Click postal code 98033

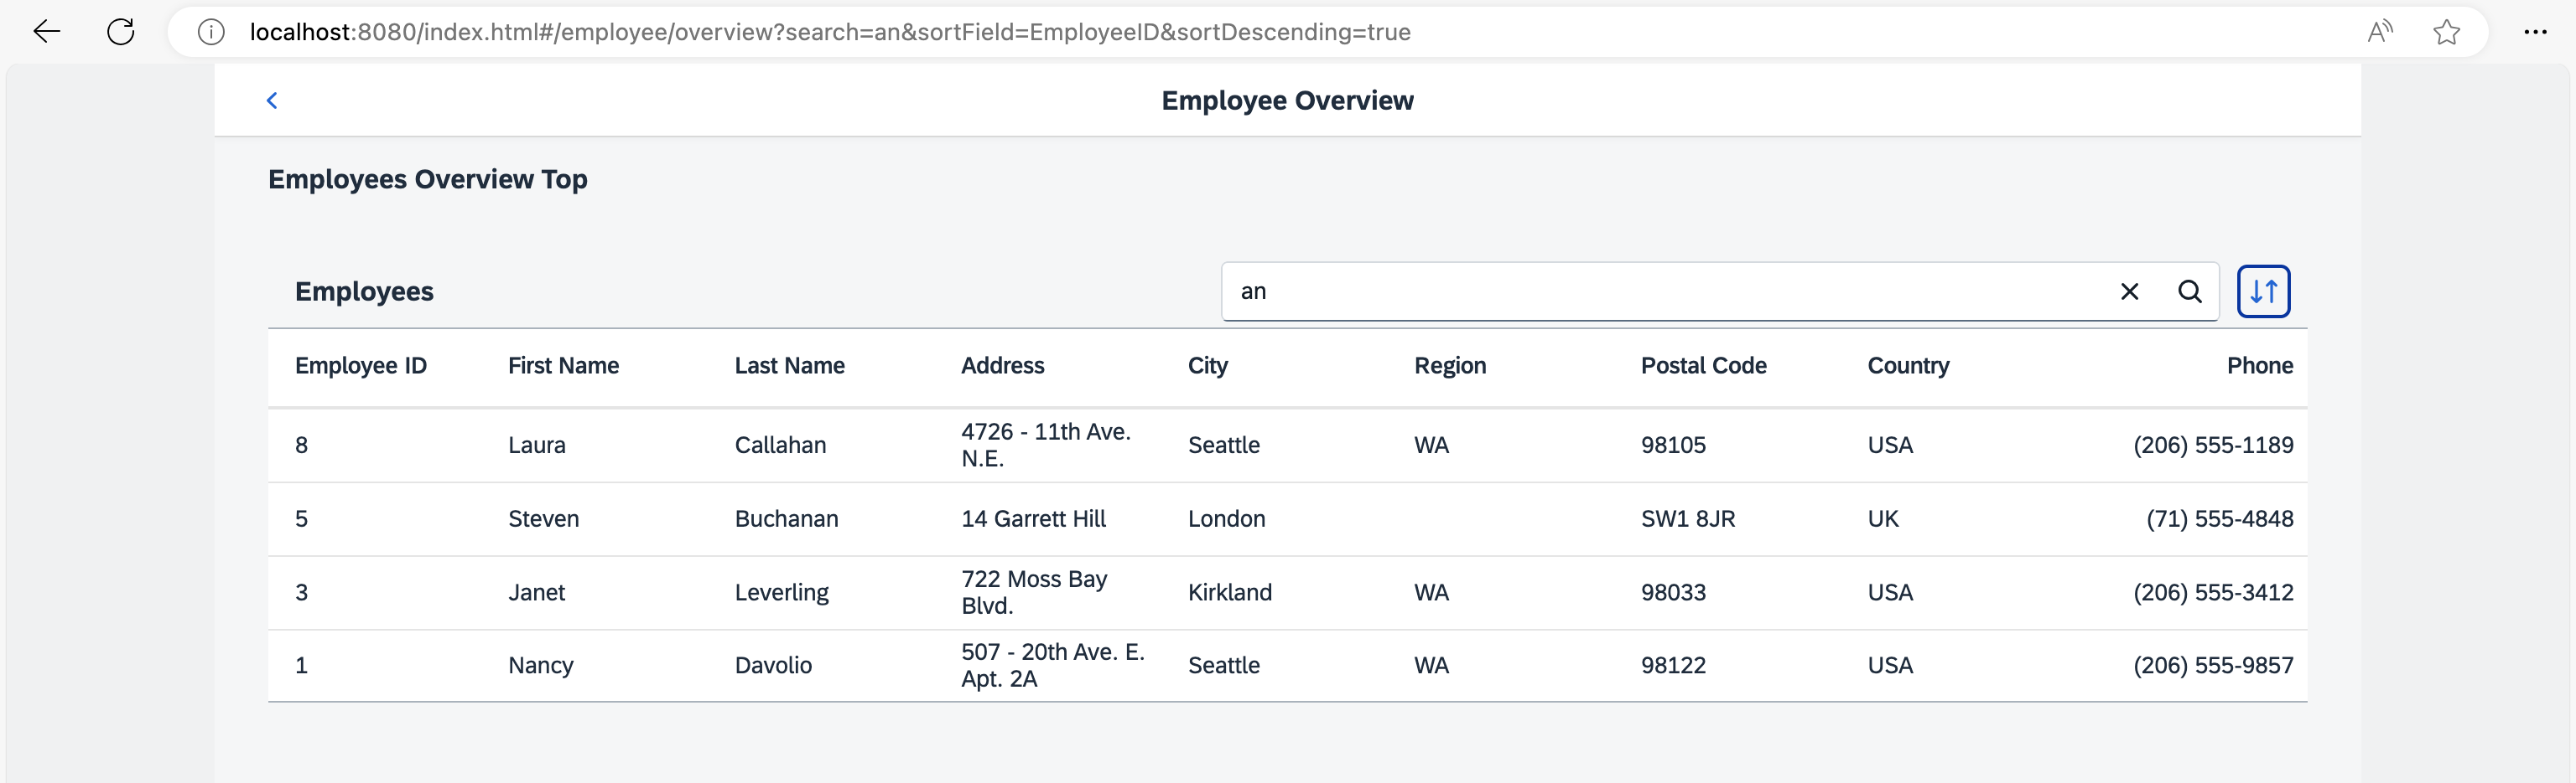(1673, 593)
